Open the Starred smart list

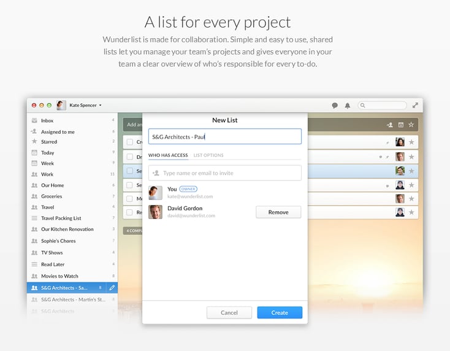(x=72, y=142)
